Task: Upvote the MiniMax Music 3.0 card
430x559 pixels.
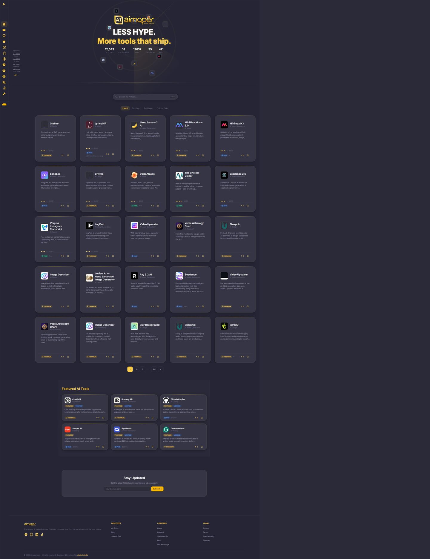Action: click(x=197, y=155)
